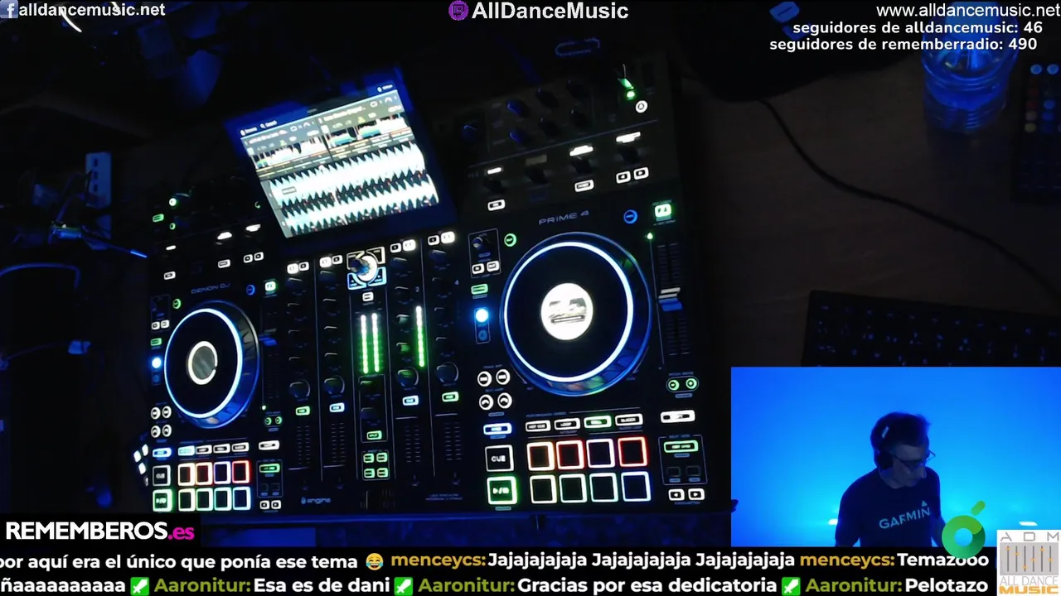
Task: Click the Twitch icon next to AllDanceMusic
Action: [x=458, y=11]
